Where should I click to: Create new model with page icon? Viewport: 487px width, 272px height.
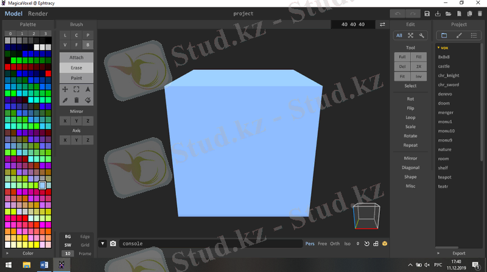(459, 13)
